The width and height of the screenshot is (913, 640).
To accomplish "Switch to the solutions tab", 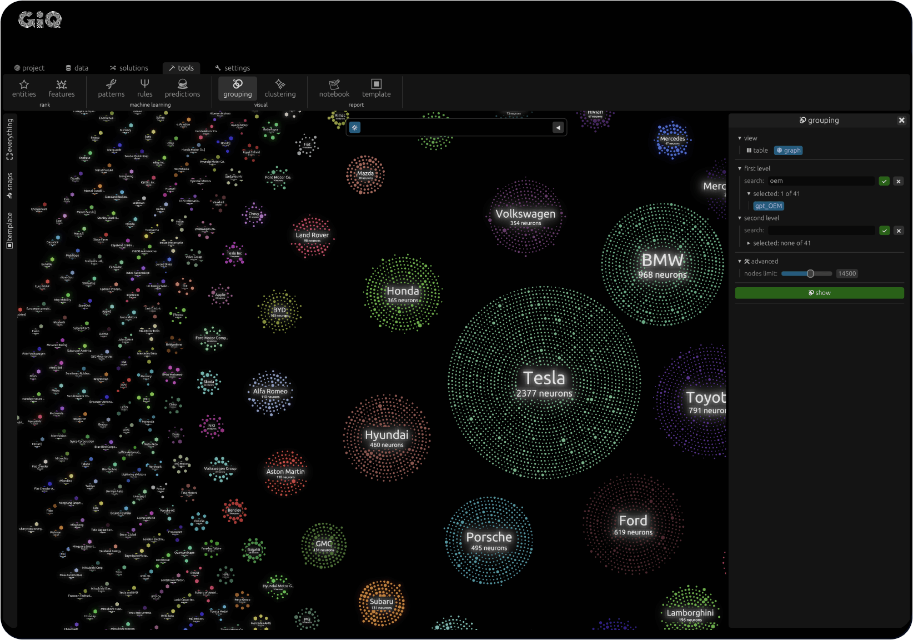I will (x=129, y=68).
